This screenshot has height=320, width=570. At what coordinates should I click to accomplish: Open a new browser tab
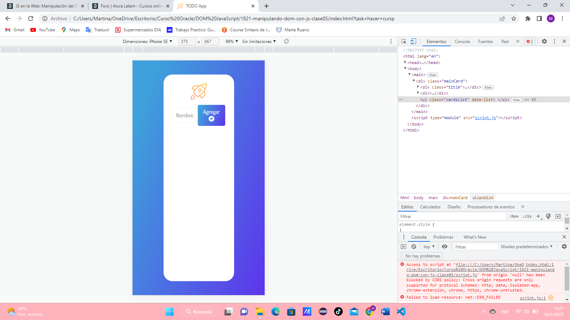(266, 6)
